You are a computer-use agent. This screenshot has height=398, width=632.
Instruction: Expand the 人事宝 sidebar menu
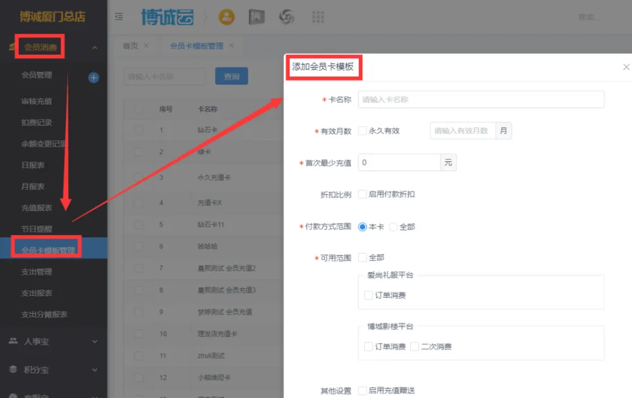click(x=95, y=342)
